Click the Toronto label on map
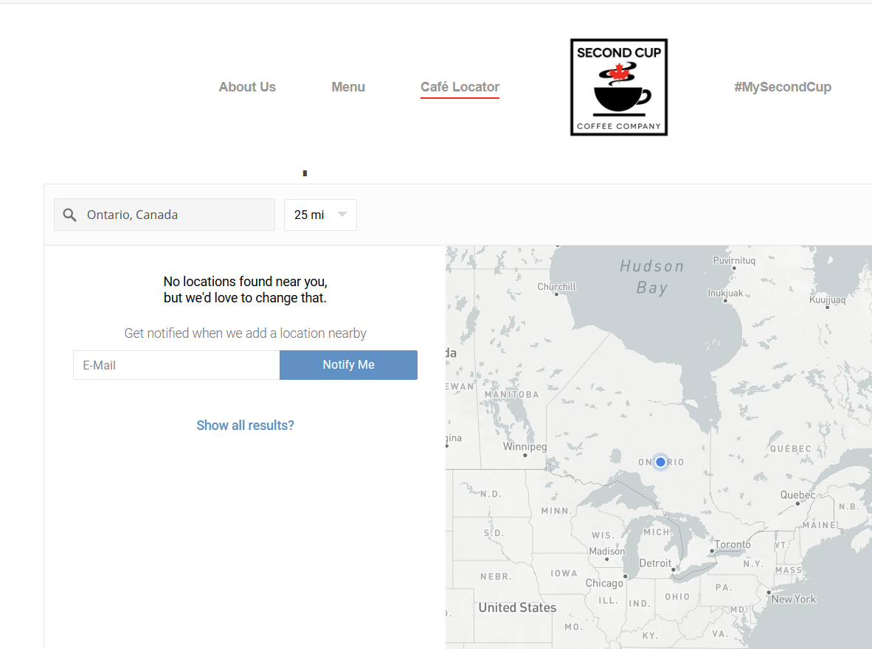This screenshot has width=872, height=649. click(733, 544)
